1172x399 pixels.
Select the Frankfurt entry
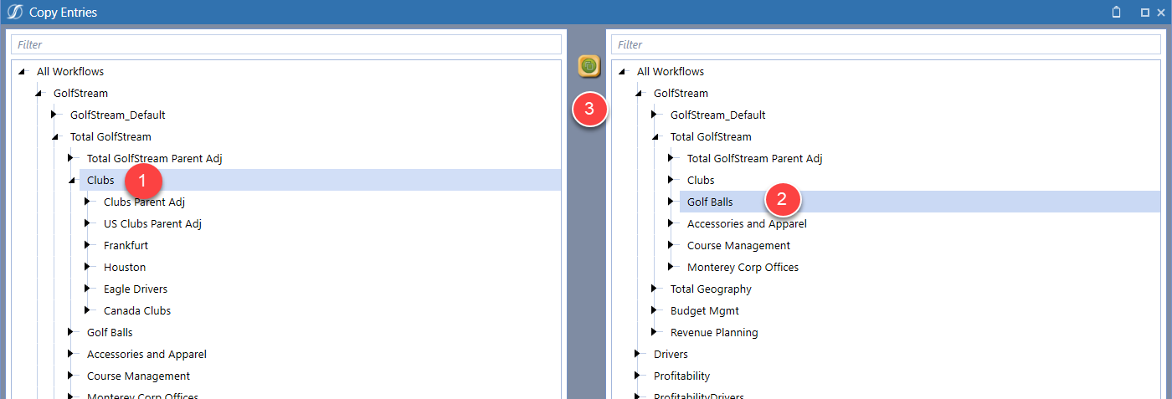126,245
